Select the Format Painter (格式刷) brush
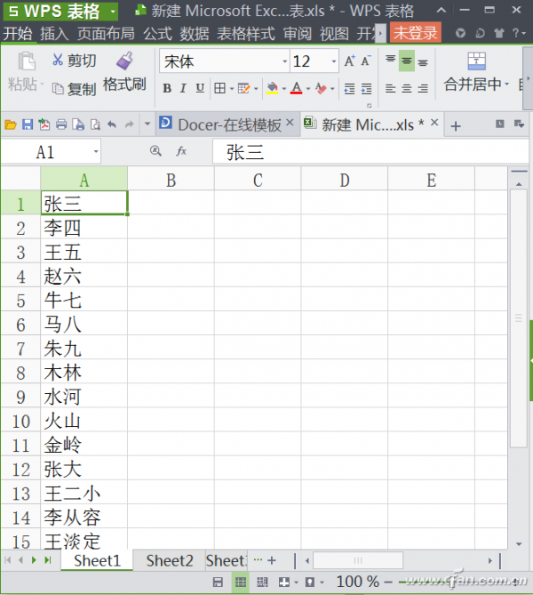The width and height of the screenshot is (533, 595). pos(124,60)
